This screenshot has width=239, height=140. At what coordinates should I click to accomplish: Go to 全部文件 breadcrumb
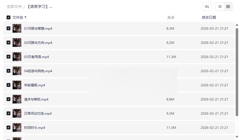14,7
